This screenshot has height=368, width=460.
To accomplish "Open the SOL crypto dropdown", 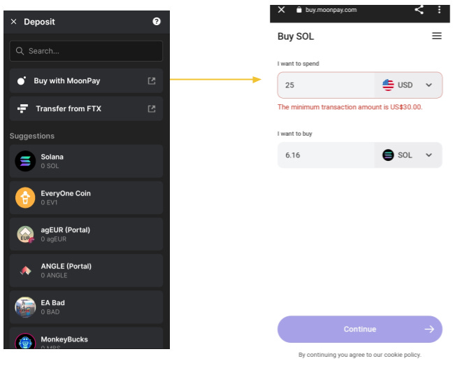I will click(408, 155).
